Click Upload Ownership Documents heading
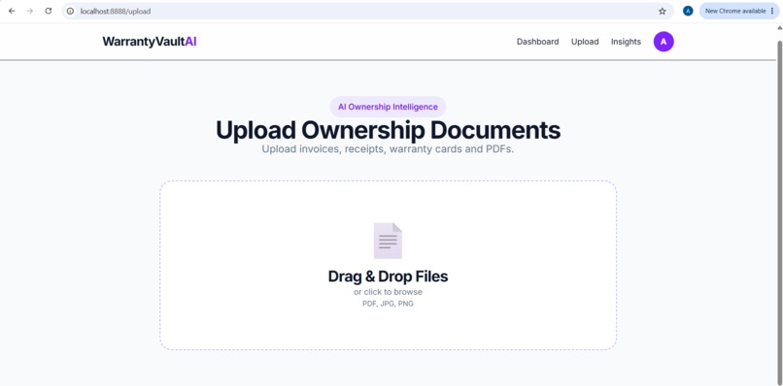The width and height of the screenshot is (783, 386). tap(388, 130)
